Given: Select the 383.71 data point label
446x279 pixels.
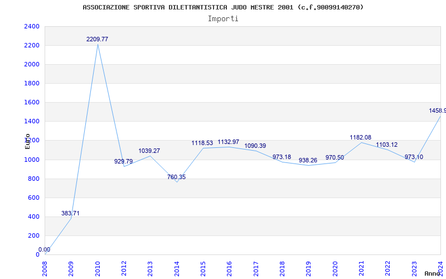Looking at the screenshot, I should 70,213.
